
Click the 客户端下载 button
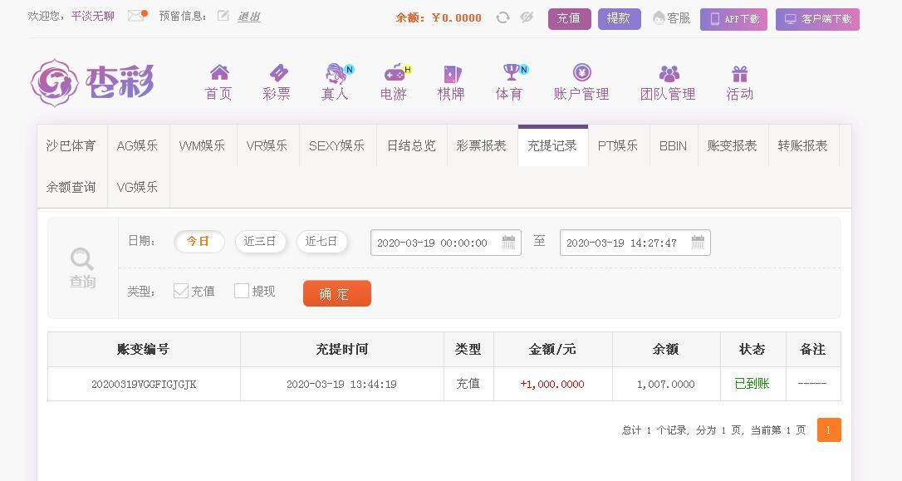click(817, 19)
